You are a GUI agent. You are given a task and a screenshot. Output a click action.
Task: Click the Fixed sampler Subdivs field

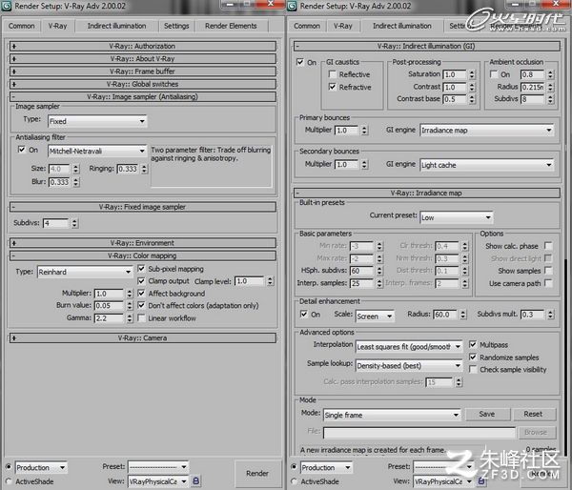click(55, 223)
